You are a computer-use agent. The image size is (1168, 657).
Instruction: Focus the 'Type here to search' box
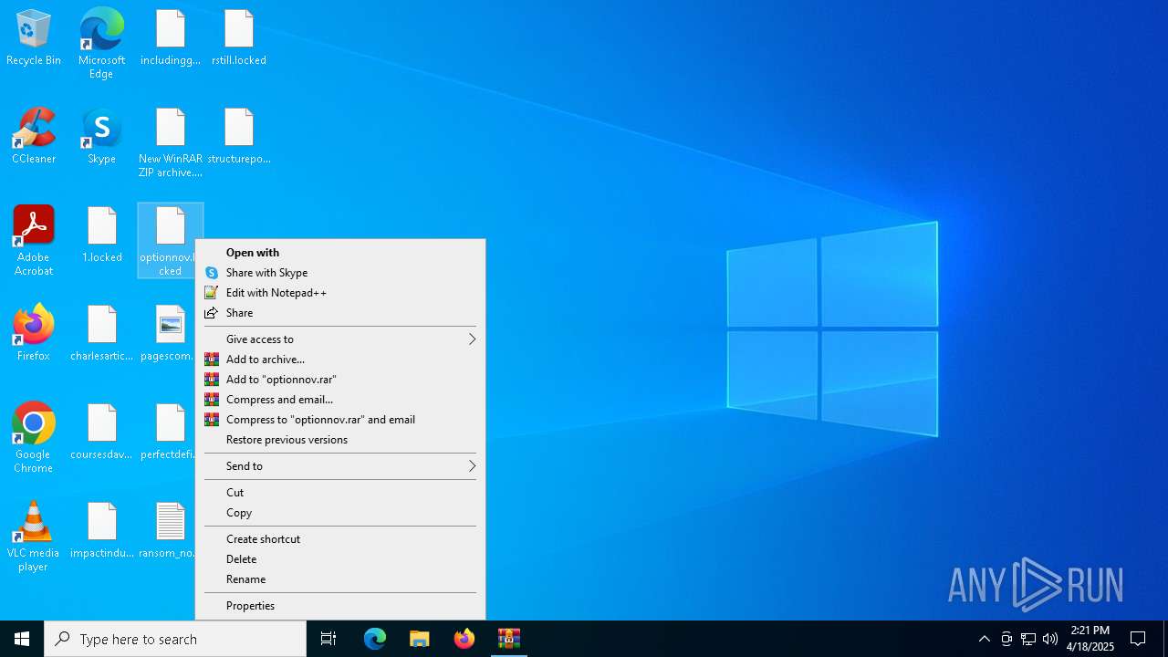click(175, 639)
